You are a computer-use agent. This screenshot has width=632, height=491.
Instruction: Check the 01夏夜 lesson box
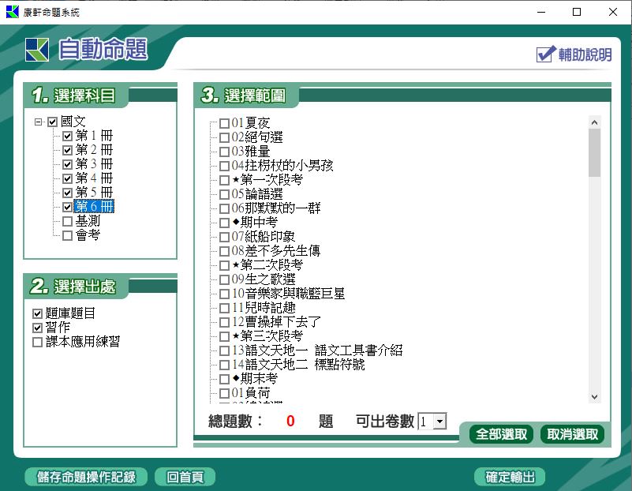(x=225, y=123)
